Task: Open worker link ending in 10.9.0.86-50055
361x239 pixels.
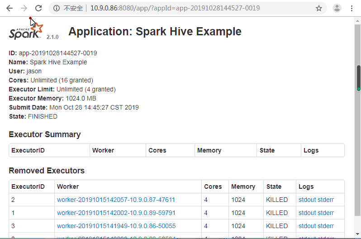Action: click(116, 226)
